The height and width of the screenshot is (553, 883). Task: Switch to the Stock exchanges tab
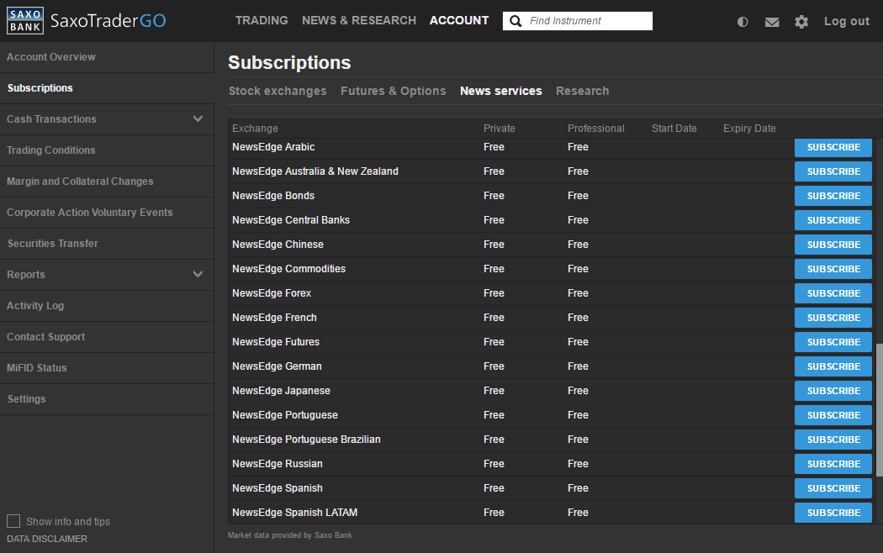click(278, 91)
